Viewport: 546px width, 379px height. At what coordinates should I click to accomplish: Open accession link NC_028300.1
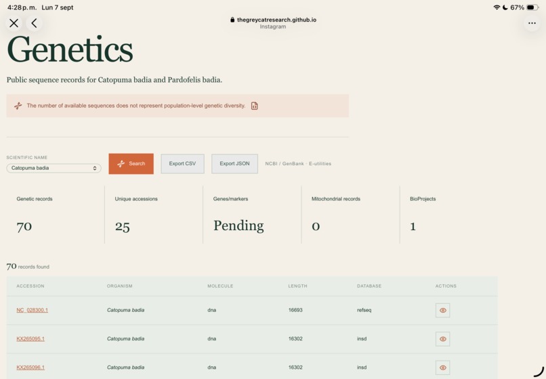[x=32, y=310]
